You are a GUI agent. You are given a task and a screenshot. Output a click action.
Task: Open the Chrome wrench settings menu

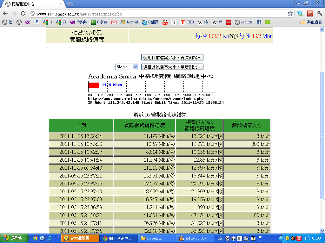(319, 14)
